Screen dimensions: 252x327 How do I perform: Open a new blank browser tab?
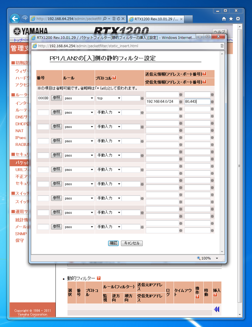(x=189, y=19)
